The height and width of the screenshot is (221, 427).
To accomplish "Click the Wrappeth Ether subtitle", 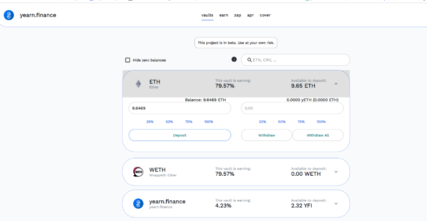I will (163, 175).
